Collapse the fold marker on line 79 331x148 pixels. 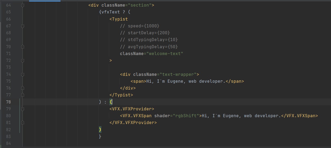(22, 109)
